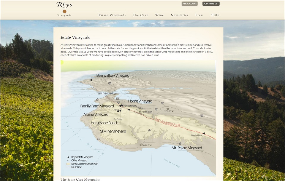Viewport: 285px width, 181px height.
Task: Click The Santa Cruz Mountains heading
Action: click(80, 179)
